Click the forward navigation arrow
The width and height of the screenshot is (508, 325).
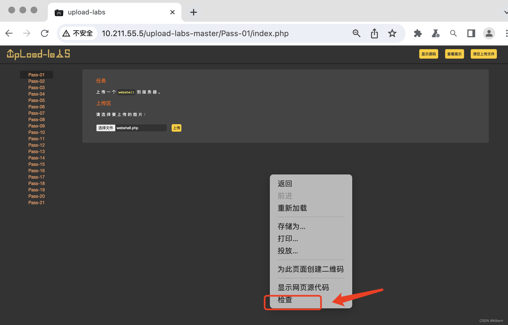coord(27,33)
